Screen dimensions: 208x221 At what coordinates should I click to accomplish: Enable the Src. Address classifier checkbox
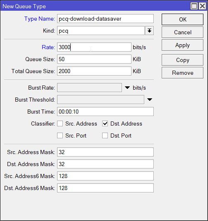coord(60,124)
